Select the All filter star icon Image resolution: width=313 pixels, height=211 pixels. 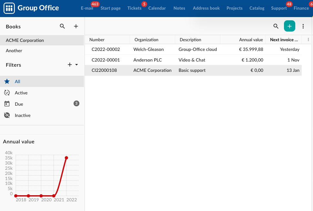point(7,82)
